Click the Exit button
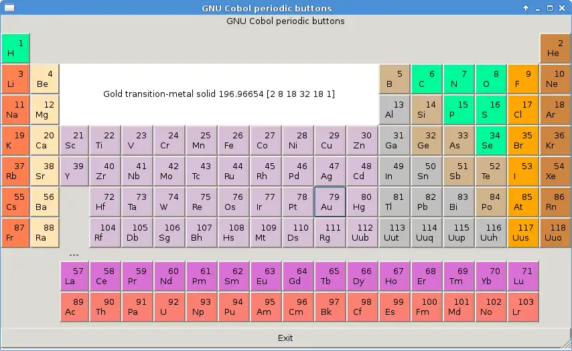 point(285,338)
